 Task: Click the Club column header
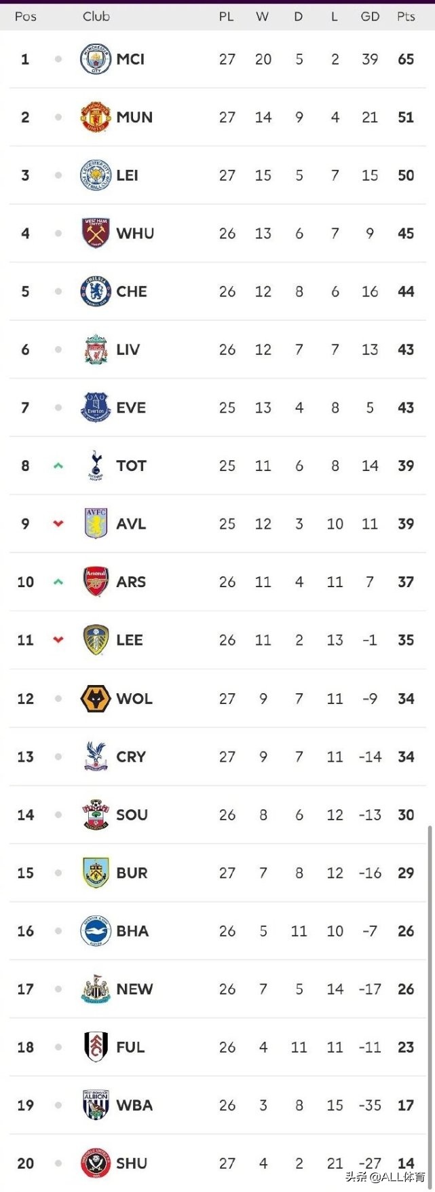click(x=96, y=16)
